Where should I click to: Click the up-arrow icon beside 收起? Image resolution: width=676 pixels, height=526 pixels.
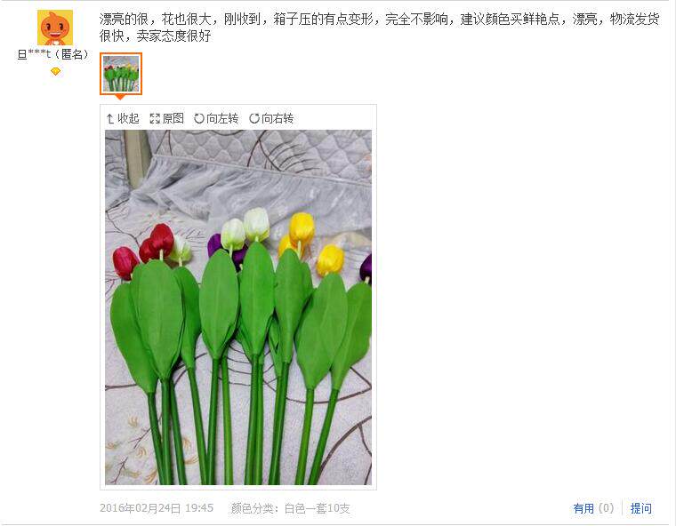[x=110, y=118]
